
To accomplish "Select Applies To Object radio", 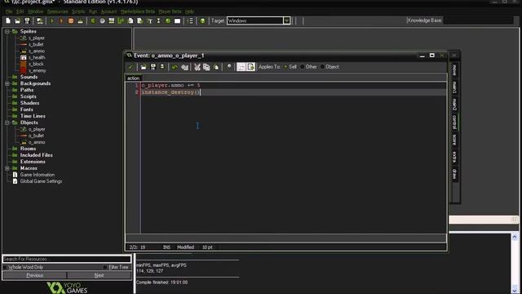I will coord(322,67).
